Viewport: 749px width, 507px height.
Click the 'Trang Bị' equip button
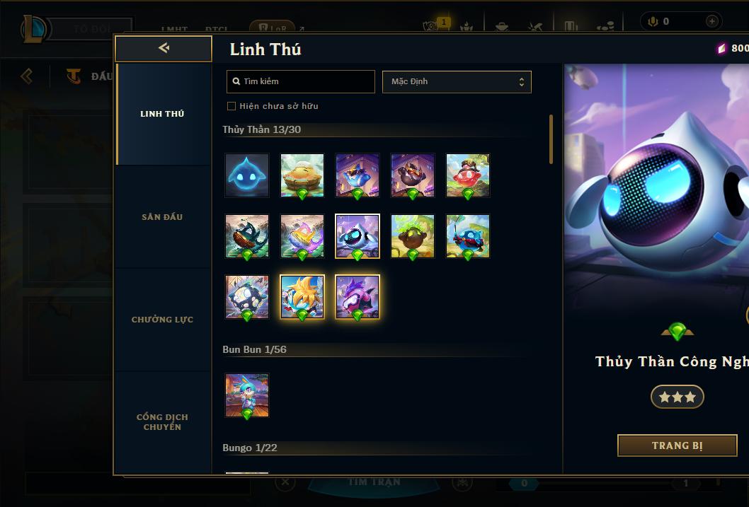[677, 445]
